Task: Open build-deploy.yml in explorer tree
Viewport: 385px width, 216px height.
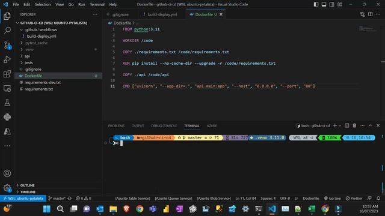Action: point(42,36)
